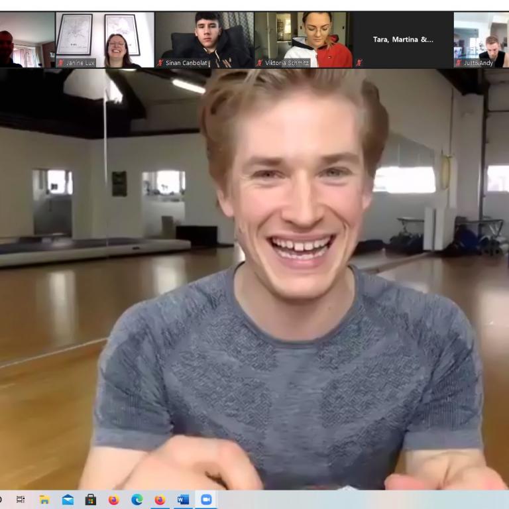The height and width of the screenshot is (509, 509).
Task: Open the Firefox icon next to Microsoft Store
Action: pyautogui.click(x=113, y=500)
